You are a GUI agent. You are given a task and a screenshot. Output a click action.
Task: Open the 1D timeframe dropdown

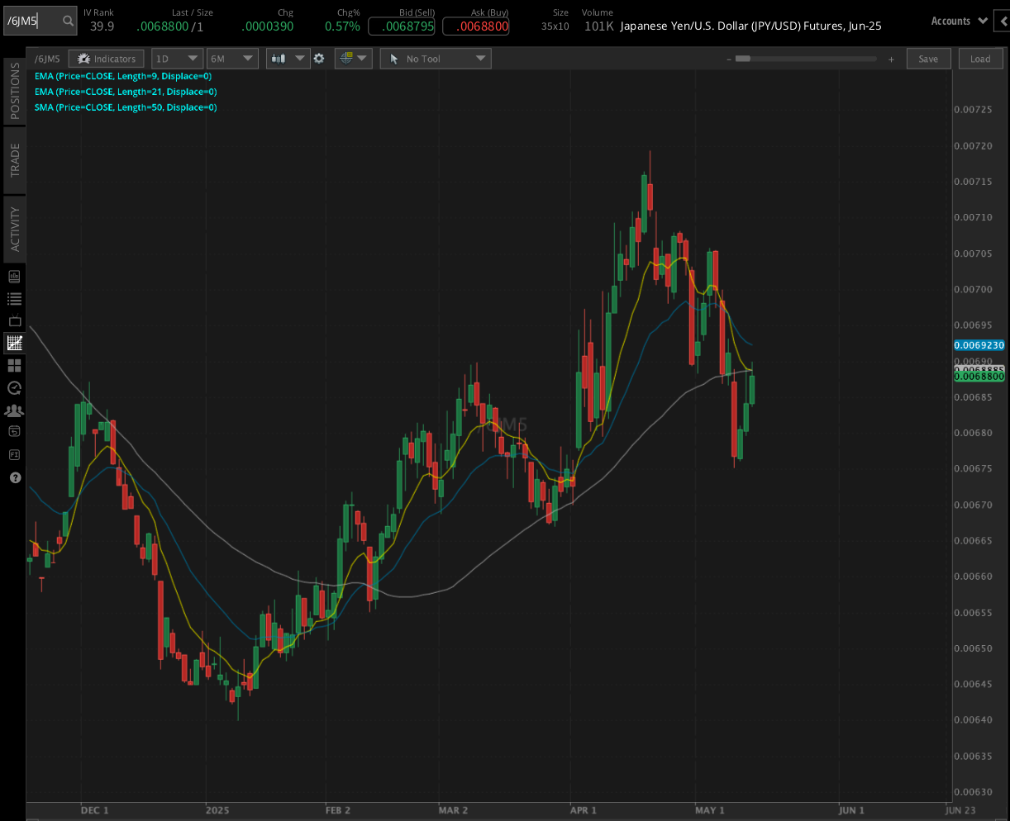point(176,58)
